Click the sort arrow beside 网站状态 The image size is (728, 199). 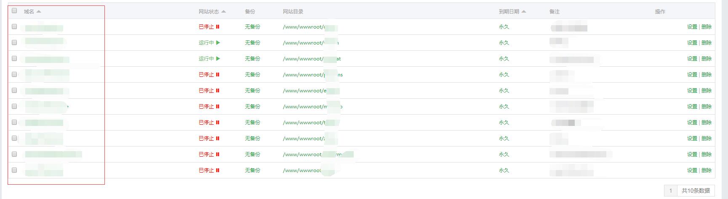click(224, 12)
